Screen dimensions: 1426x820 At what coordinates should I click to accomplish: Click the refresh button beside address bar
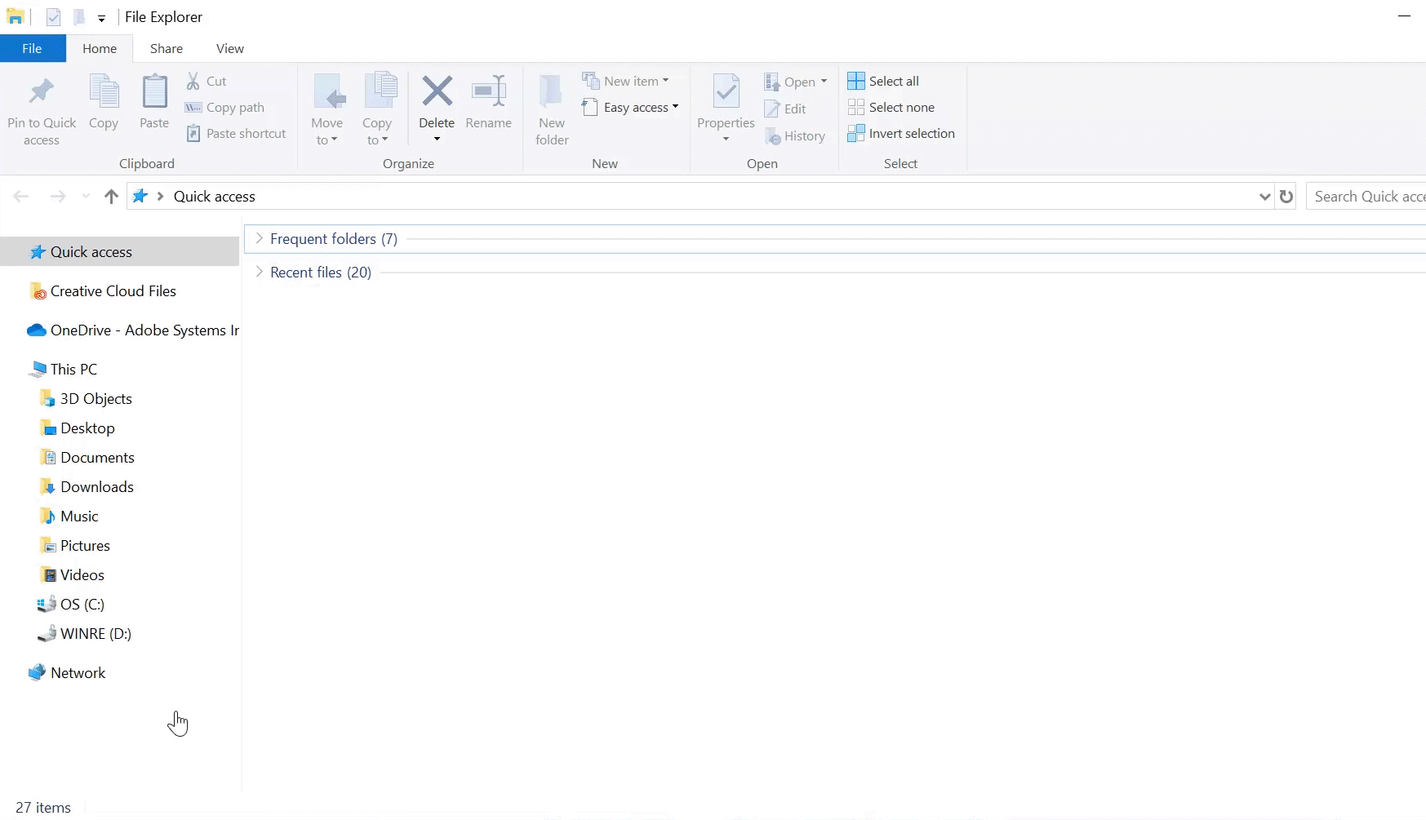click(x=1286, y=197)
